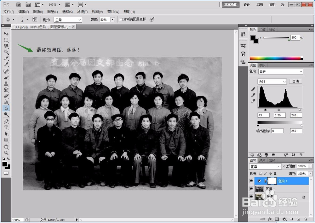The image size is (315, 223).
Task: Select the Crop tool
Action: pos(6,59)
